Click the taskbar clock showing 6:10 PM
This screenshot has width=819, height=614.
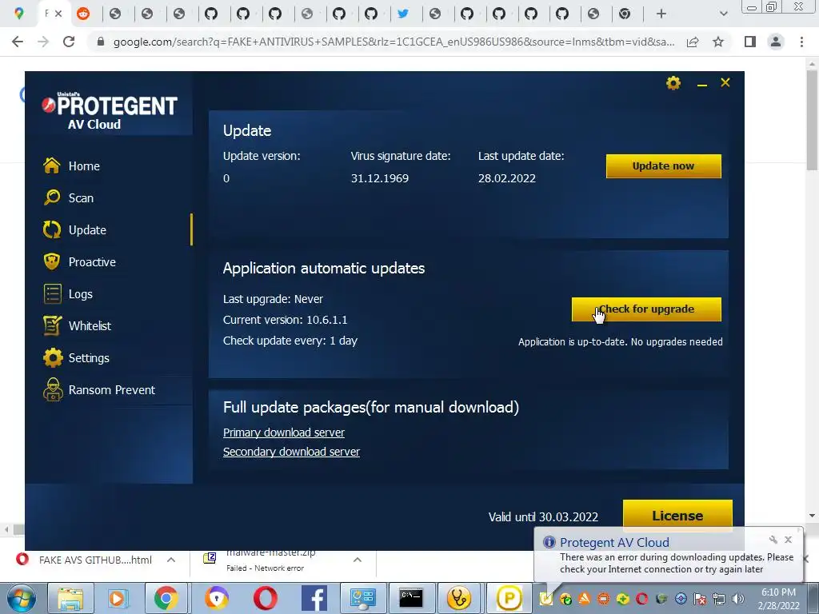point(778,599)
